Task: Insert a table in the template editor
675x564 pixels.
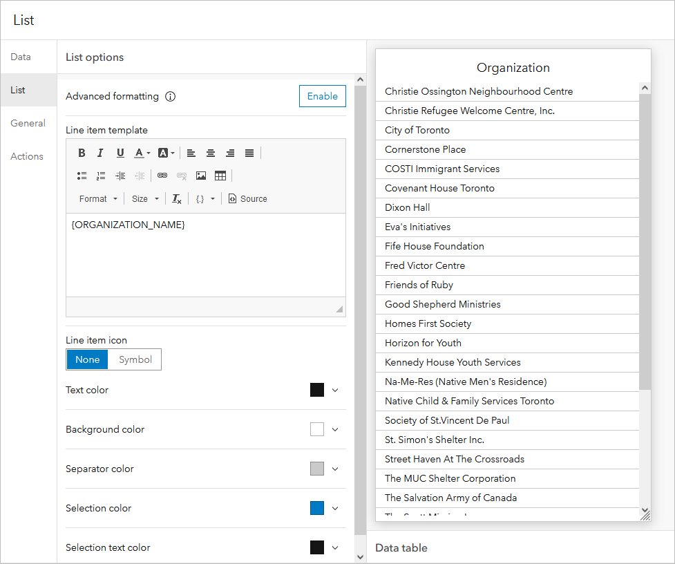Action: 220,175
